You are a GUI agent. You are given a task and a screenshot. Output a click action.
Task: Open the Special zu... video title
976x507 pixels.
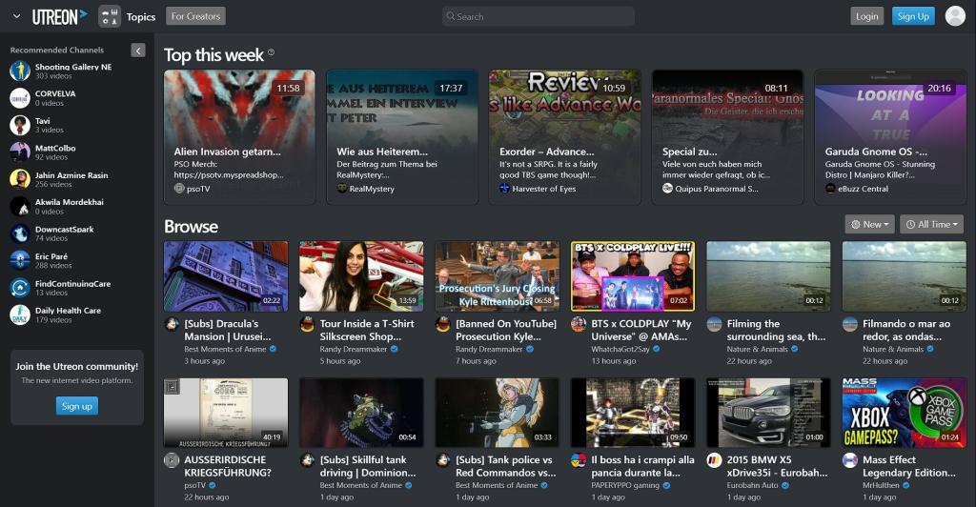click(689, 152)
